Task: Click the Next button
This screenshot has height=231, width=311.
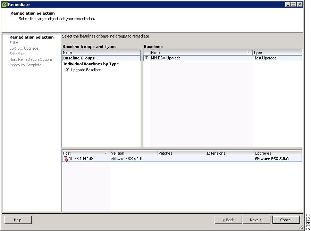Action: pyautogui.click(x=256, y=220)
